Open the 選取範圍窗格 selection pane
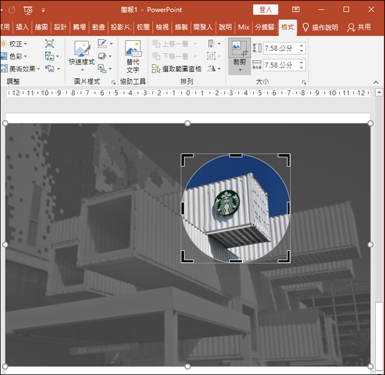Viewport: 385px width, 375px height. (176, 69)
